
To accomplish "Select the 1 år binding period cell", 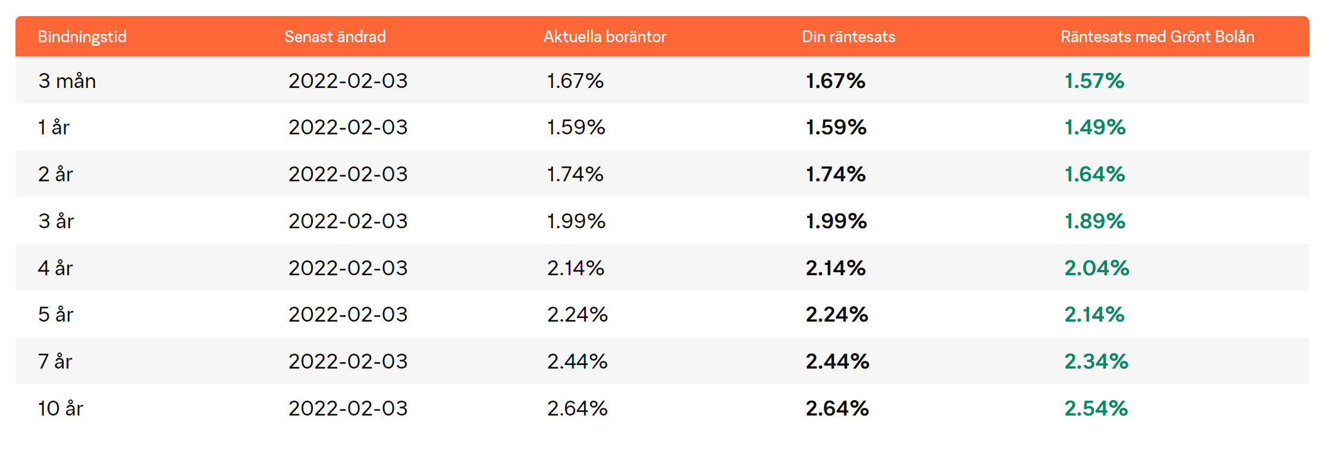I will click(54, 127).
